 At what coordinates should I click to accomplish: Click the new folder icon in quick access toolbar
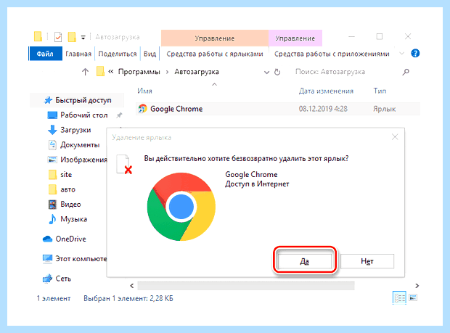(72, 37)
